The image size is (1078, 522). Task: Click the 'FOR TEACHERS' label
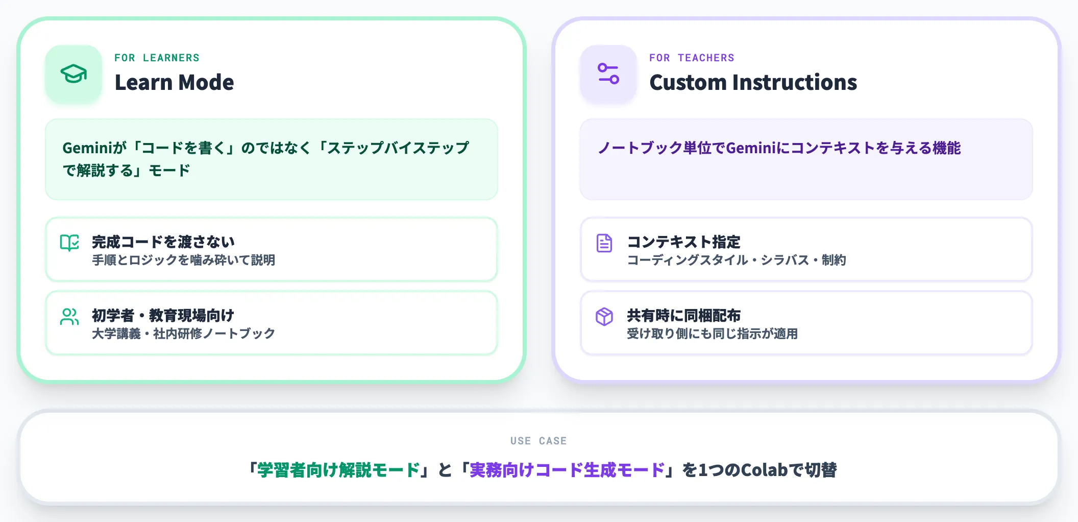pyautogui.click(x=692, y=58)
